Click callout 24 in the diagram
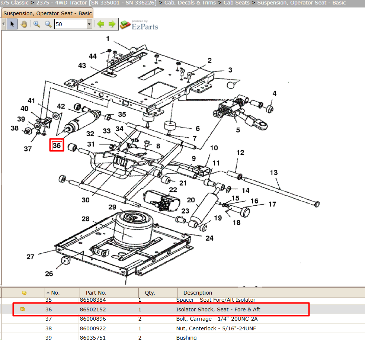This screenshot has height=340, width=365. (x=209, y=238)
